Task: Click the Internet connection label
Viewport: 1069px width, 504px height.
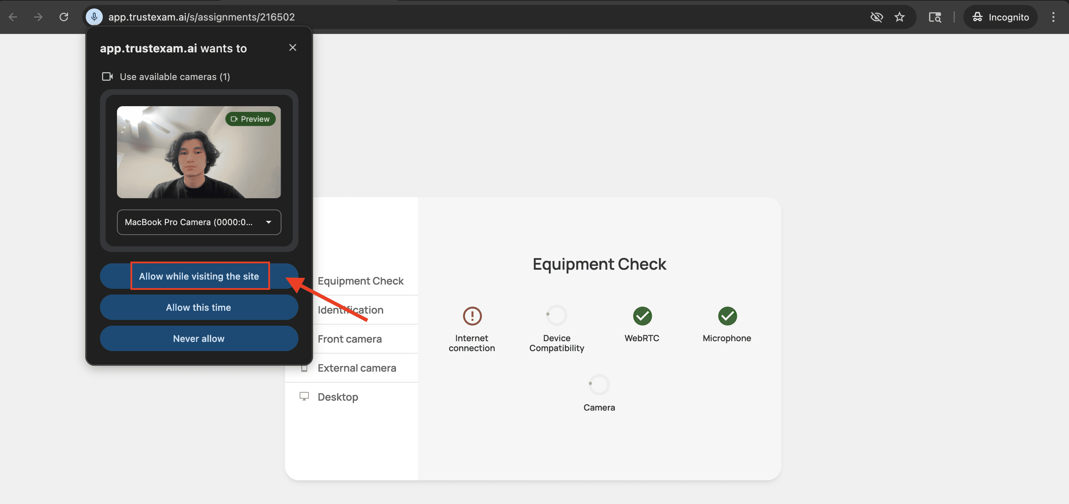Action: click(472, 343)
